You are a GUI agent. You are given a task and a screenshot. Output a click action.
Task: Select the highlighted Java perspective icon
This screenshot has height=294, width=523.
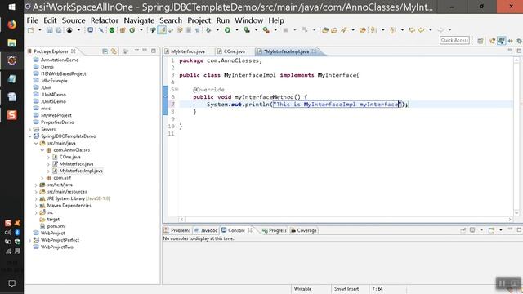[501, 41]
